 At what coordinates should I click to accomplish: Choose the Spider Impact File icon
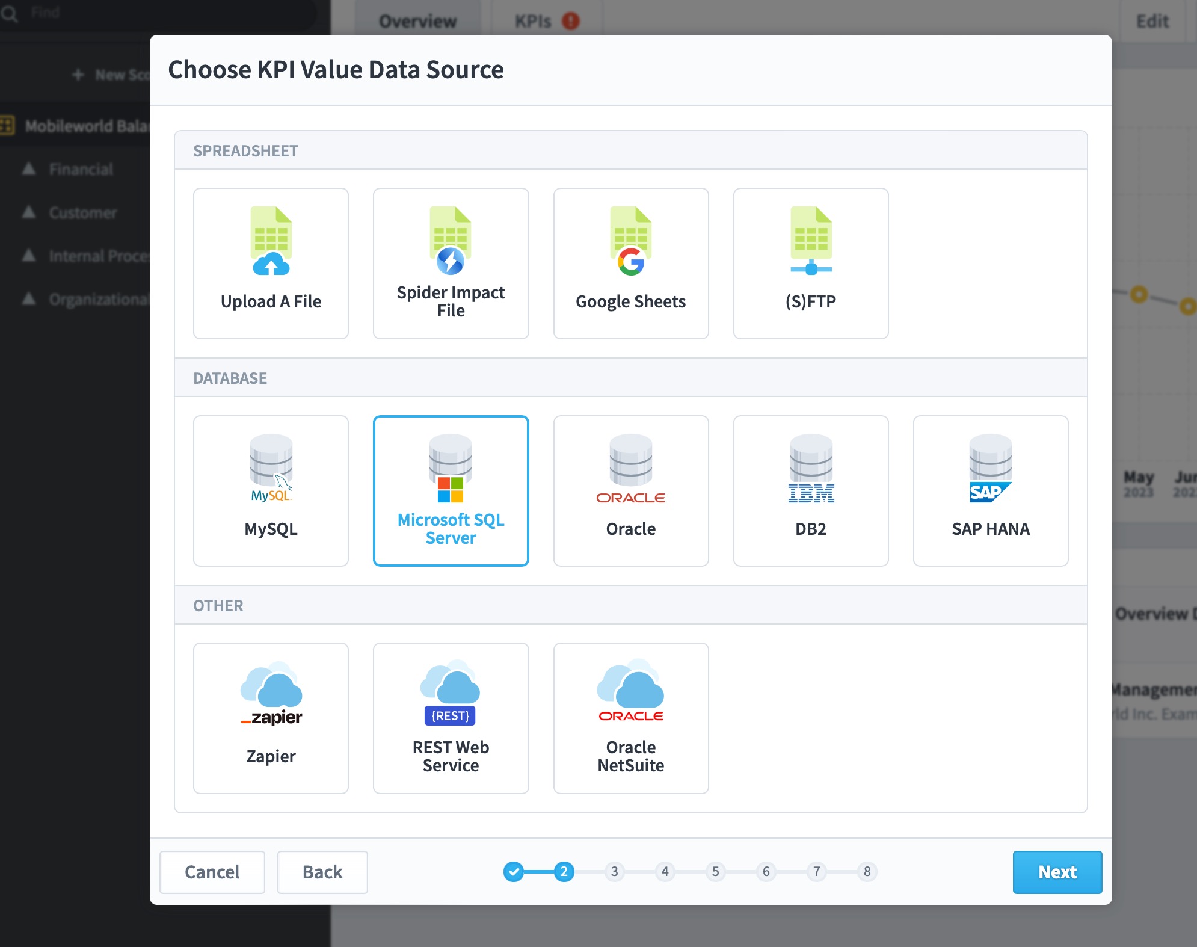coord(451,241)
